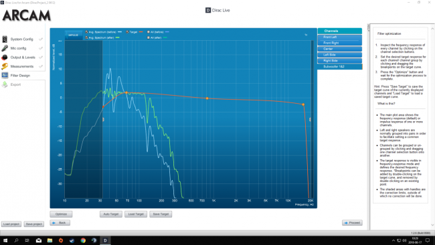The height and width of the screenshot is (245, 435).
Task: Go Back to the previous step
Action: click(x=60, y=223)
